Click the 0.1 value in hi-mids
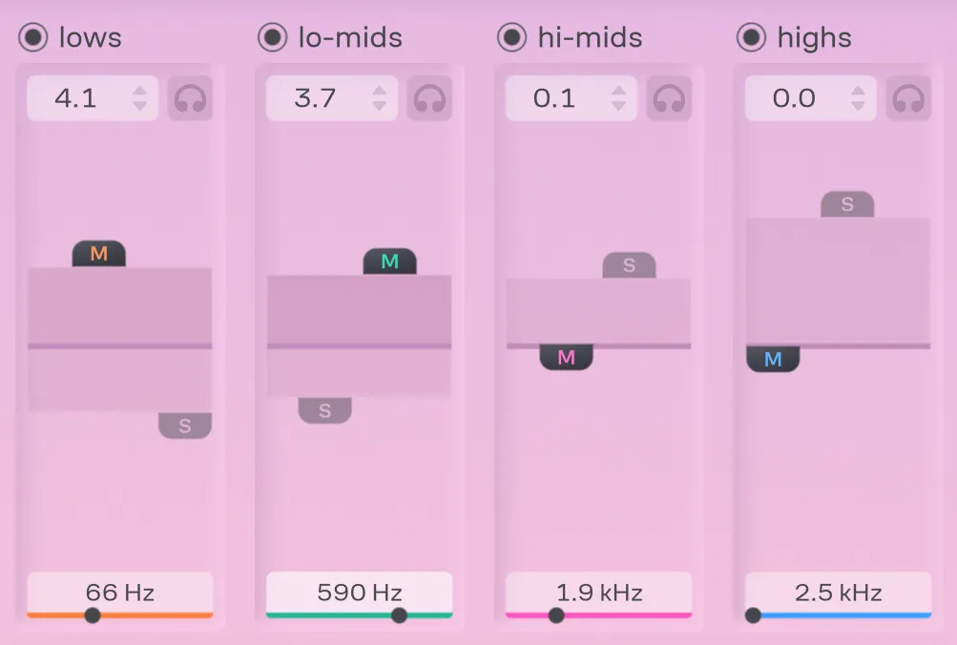This screenshot has width=957, height=645. click(x=554, y=98)
